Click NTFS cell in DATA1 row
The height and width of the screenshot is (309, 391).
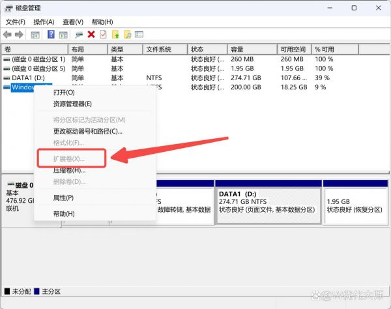tap(154, 78)
